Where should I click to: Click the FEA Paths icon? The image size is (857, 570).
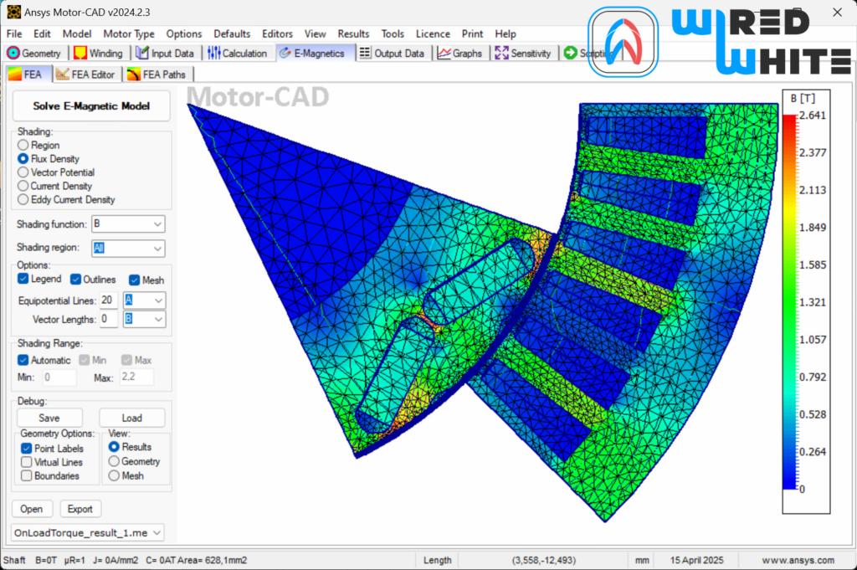click(133, 74)
